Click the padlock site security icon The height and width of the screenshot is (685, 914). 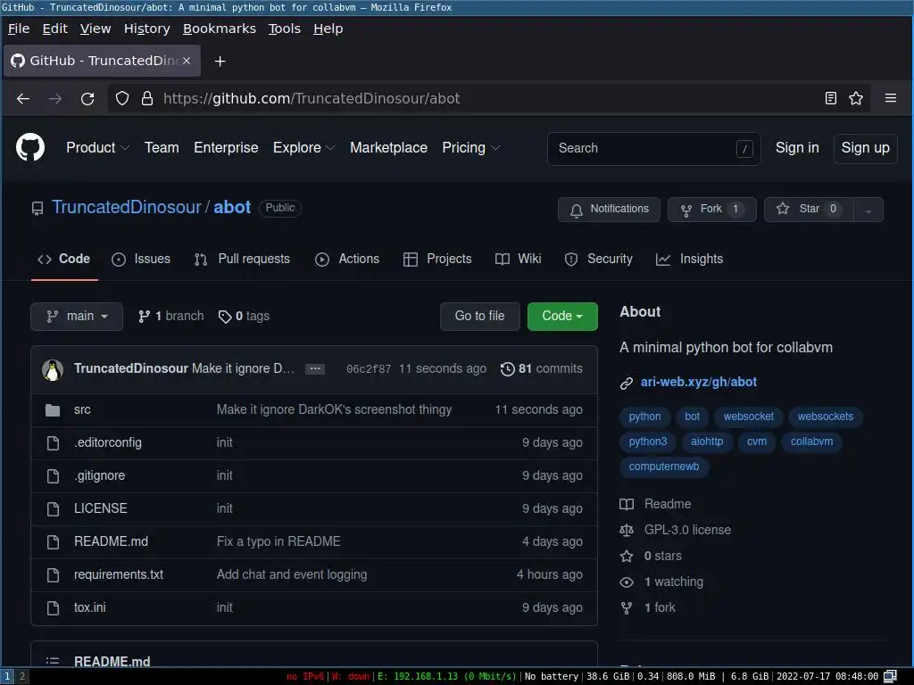147,98
